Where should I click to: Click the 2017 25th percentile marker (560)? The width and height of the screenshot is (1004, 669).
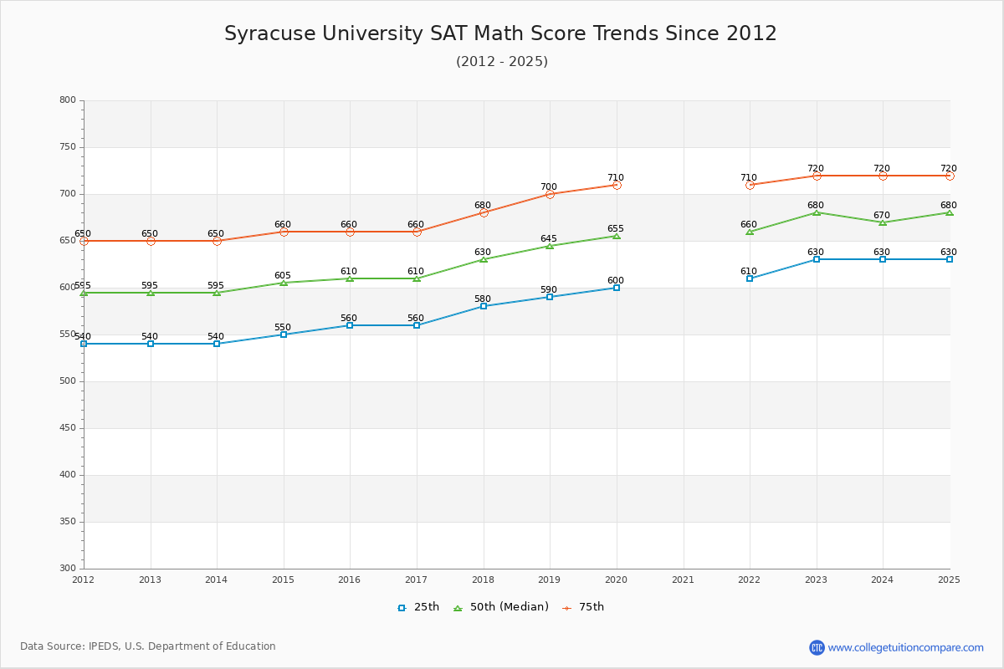[x=417, y=325]
